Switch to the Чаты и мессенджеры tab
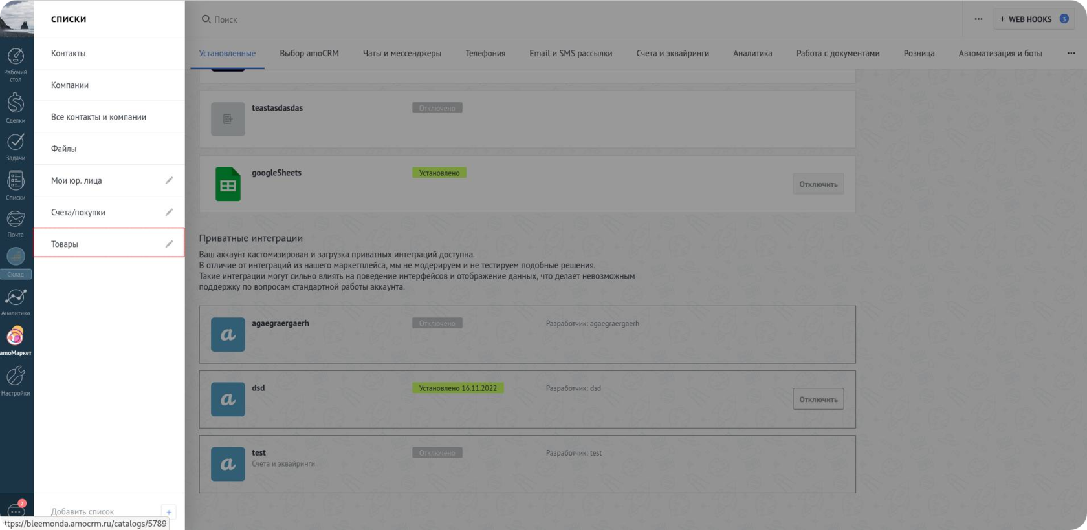This screenshot has height=530, width=1087. coord(402,54)
